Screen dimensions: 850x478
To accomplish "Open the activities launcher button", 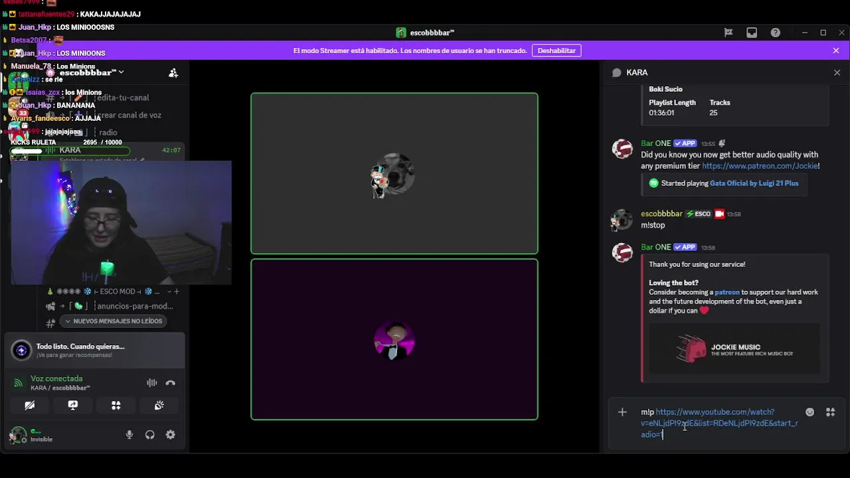I will pos(116,405).
